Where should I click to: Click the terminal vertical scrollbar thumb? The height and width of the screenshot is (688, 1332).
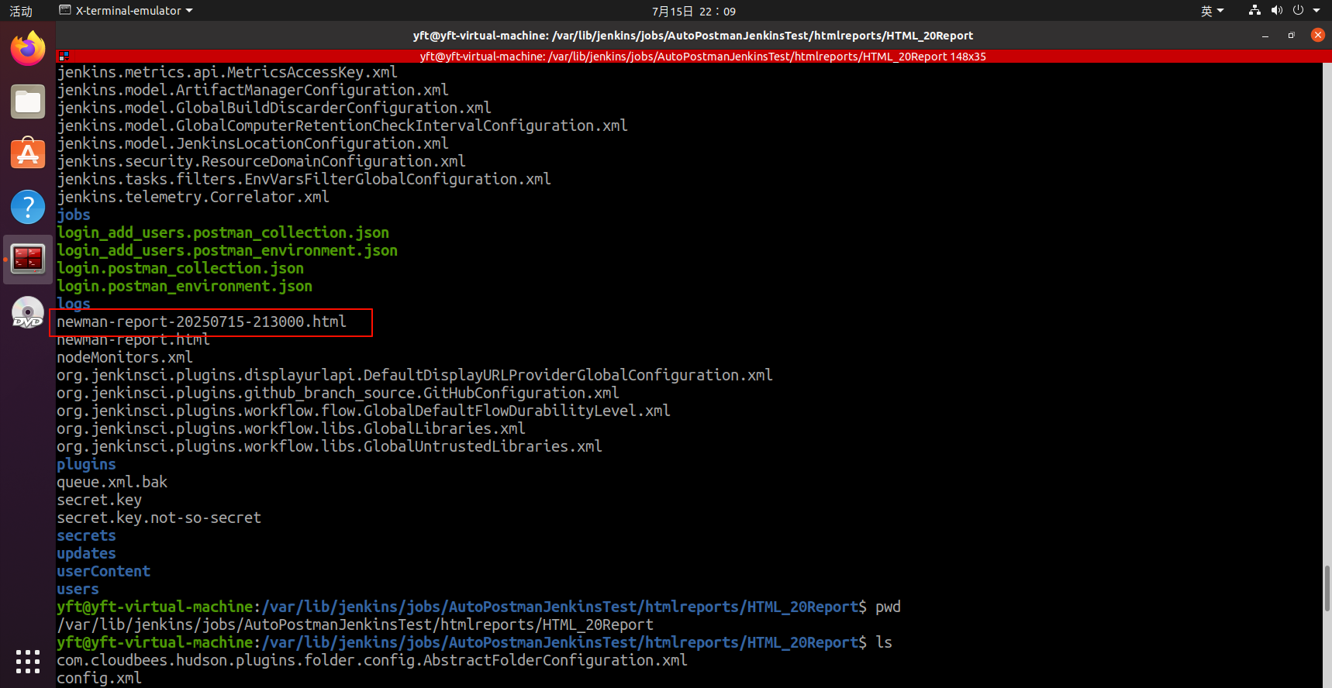pos(1327,588)
